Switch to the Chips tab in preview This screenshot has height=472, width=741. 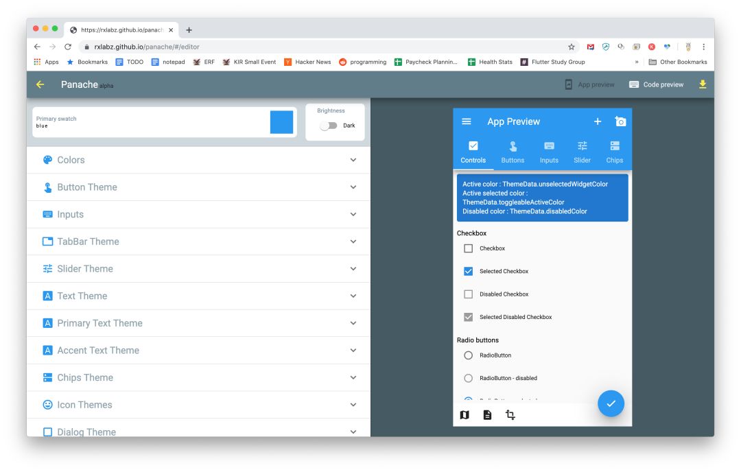(x=615, y=152)
